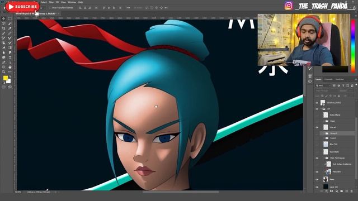Open the Help menu

[81, 2]
